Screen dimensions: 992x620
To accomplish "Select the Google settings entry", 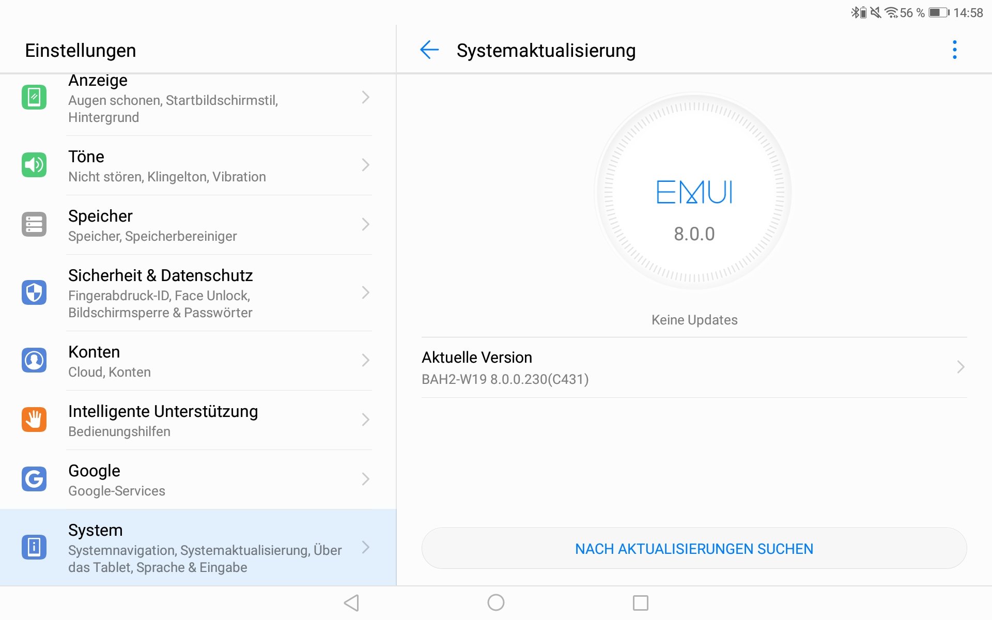I will click(198, 479).
